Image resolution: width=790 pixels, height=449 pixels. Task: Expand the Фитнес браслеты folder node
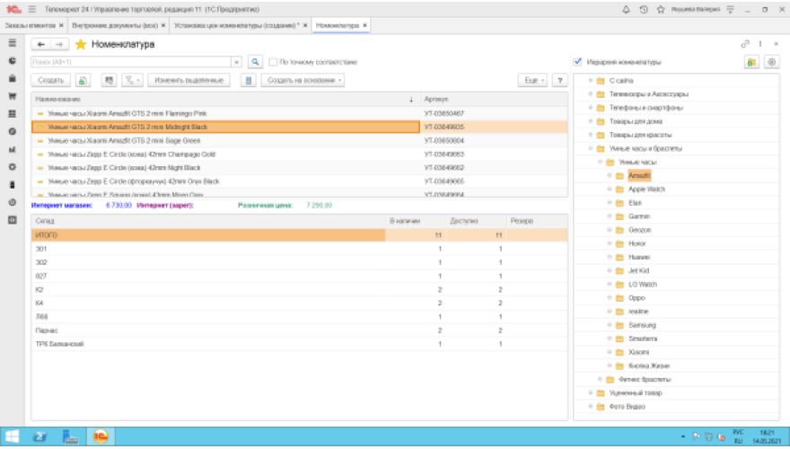pyautogui.click(x=600, y=380)
